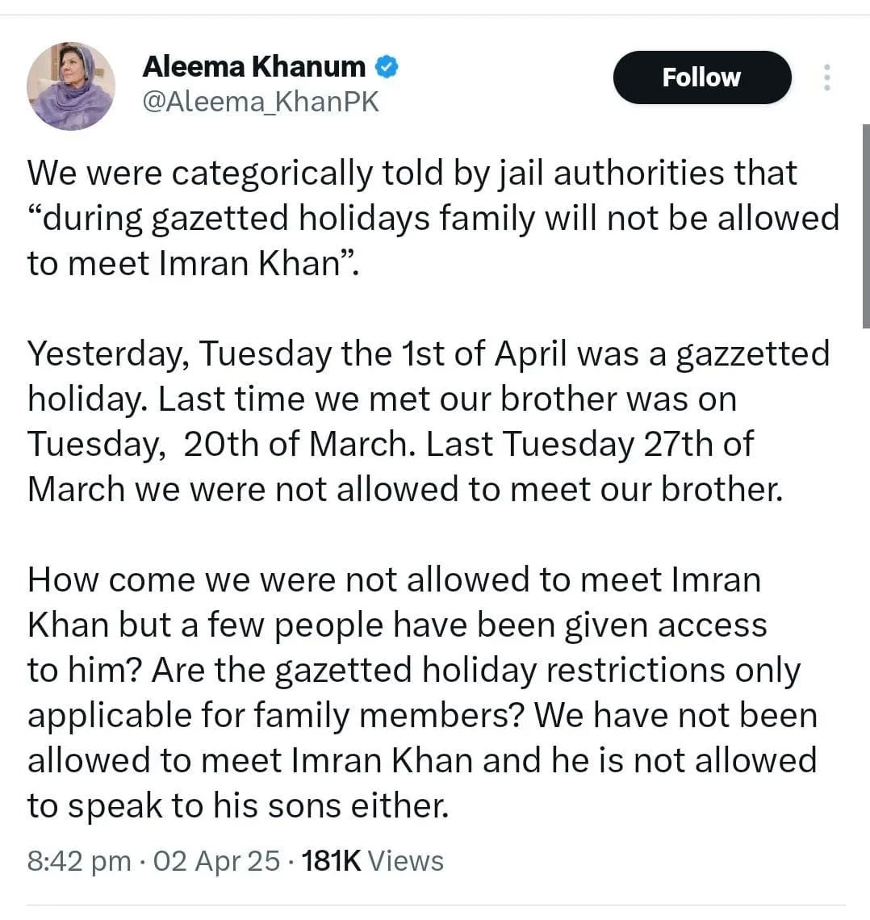
Task: Click the blue verified badge
Action: [387, 67]
